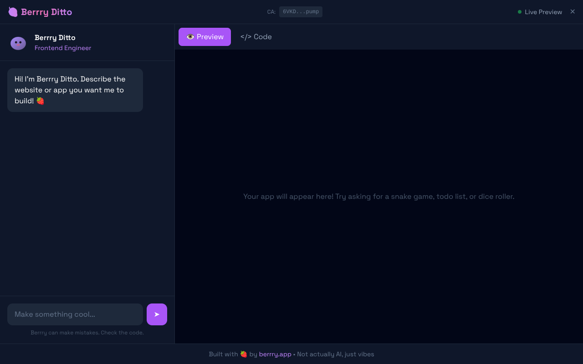Select the Preview tab
The height and width of the screenshot is (364, 583).
(205, 36)
